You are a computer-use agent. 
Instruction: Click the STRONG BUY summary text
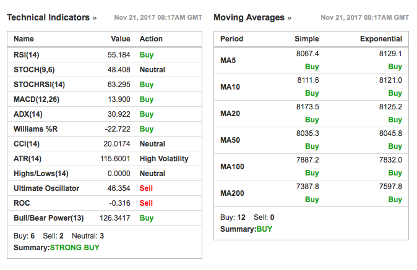[75, 248]
